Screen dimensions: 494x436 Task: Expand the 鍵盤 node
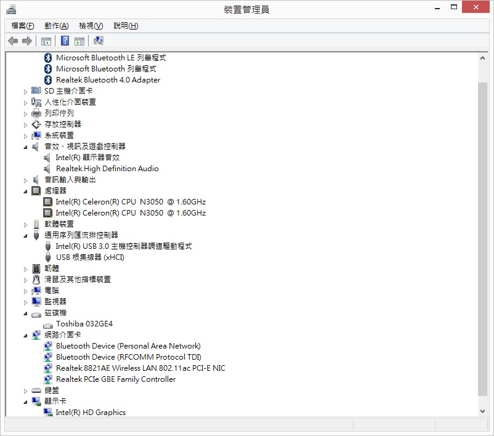[25, 391]
